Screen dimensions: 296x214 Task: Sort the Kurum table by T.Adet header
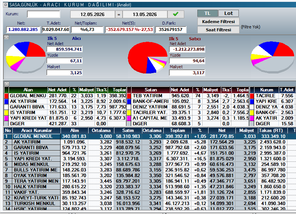(286, 90)
